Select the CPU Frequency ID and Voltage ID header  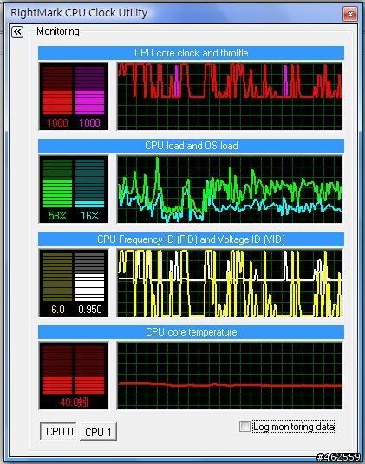(x=191, y=239)
